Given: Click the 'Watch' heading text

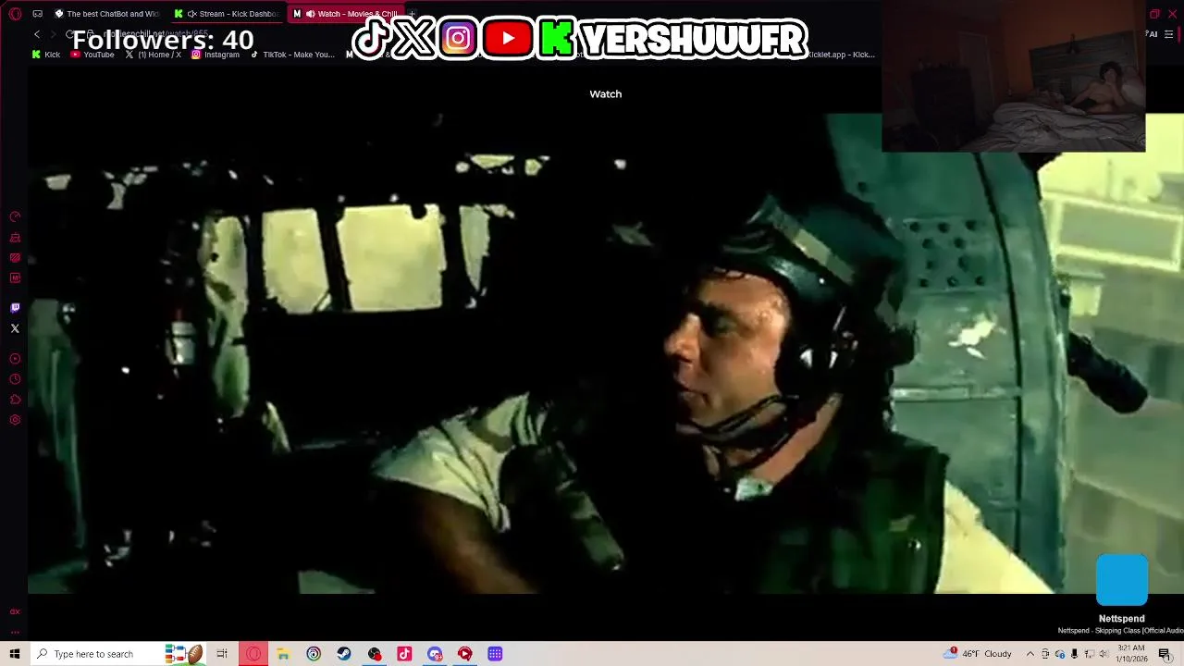Looking at the screenshot, I should click(x=606, y=93).
